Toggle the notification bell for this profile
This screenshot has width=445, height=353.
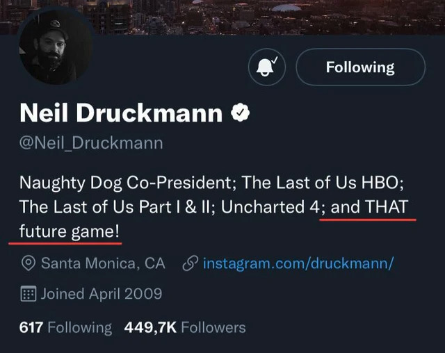266,67
